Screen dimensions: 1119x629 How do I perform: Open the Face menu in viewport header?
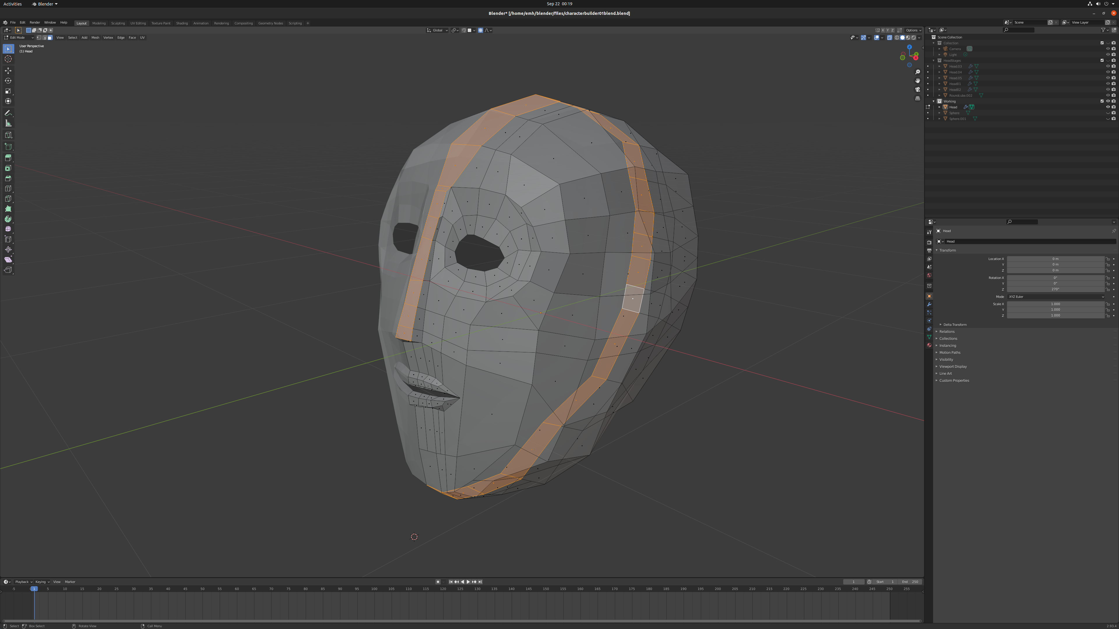(132, 38)
